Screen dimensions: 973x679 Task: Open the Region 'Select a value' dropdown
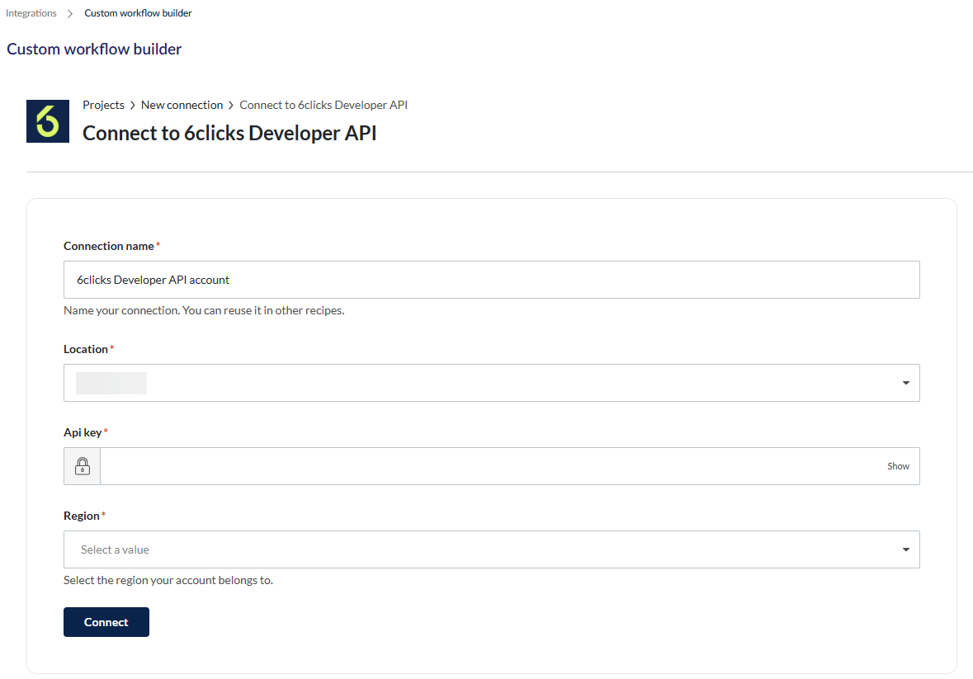(x=492, y=549)
